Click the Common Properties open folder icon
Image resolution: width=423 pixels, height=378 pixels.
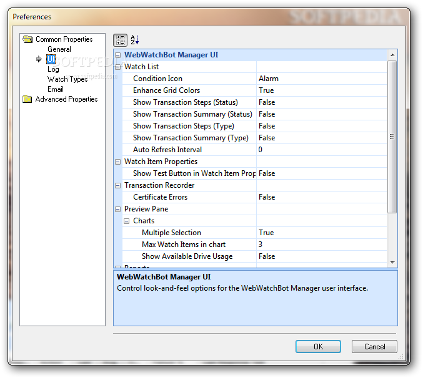27,39
